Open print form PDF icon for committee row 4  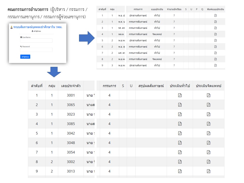[215, 34]
